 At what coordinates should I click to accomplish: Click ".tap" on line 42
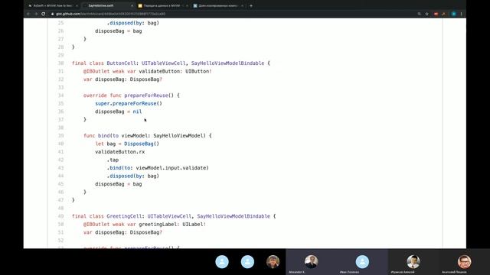(113, 160)
